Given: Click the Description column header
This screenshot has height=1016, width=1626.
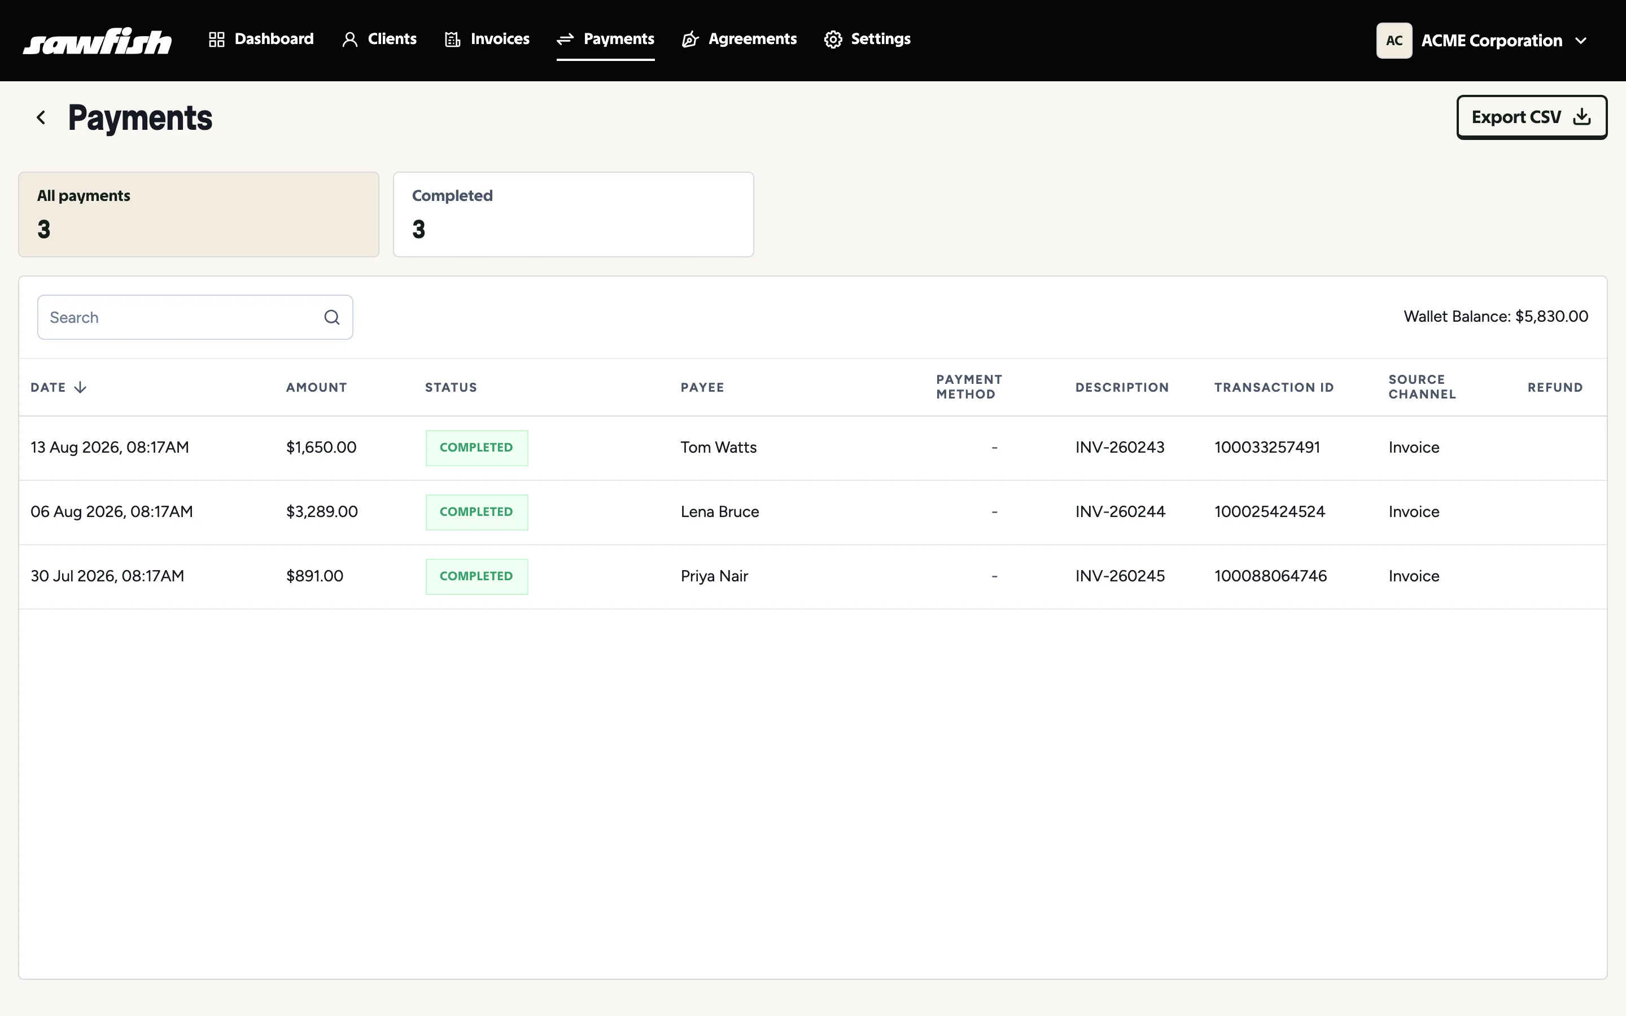Looking at the screenshot, I should (x=1122, y=388).
